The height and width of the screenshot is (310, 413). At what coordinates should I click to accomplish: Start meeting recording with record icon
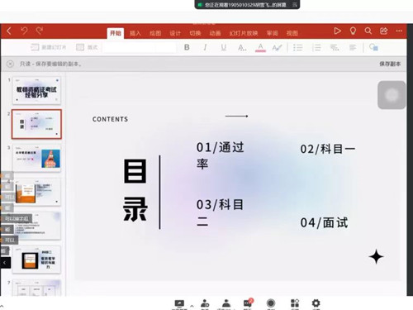271,303
